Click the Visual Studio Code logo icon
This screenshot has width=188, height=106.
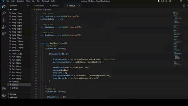point(3,1)
